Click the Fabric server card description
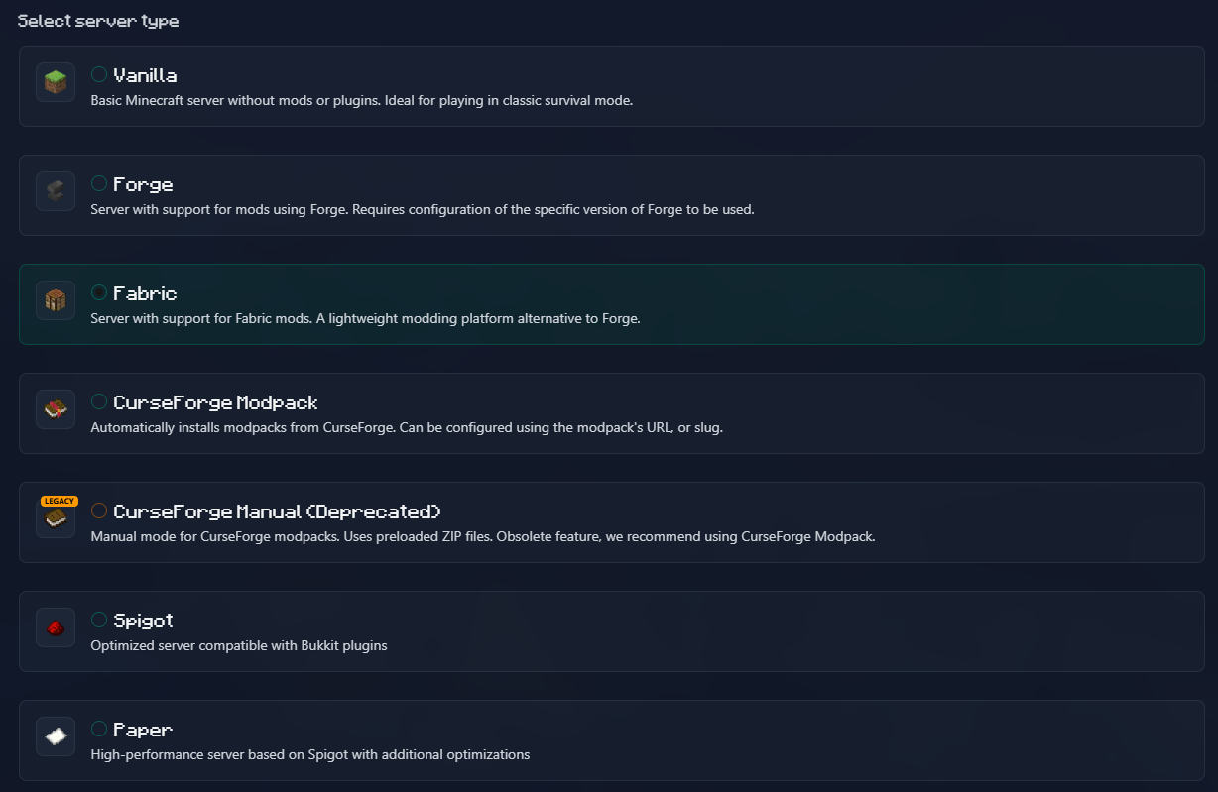 coord(366,318)
